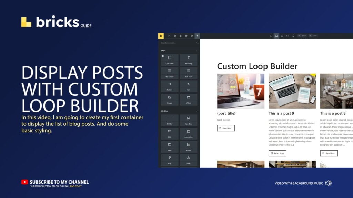Viewport: 353px width, 198px height.
Task: Switch to the tablet portrait breakpoint
Action: (x=282, y=36)
